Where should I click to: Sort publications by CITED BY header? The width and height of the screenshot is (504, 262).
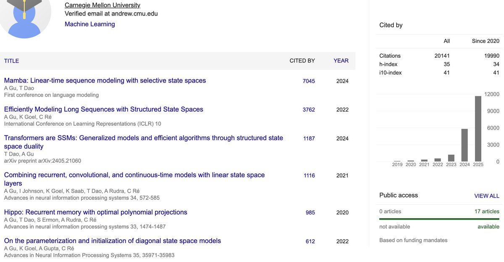[x=302, y=61]
